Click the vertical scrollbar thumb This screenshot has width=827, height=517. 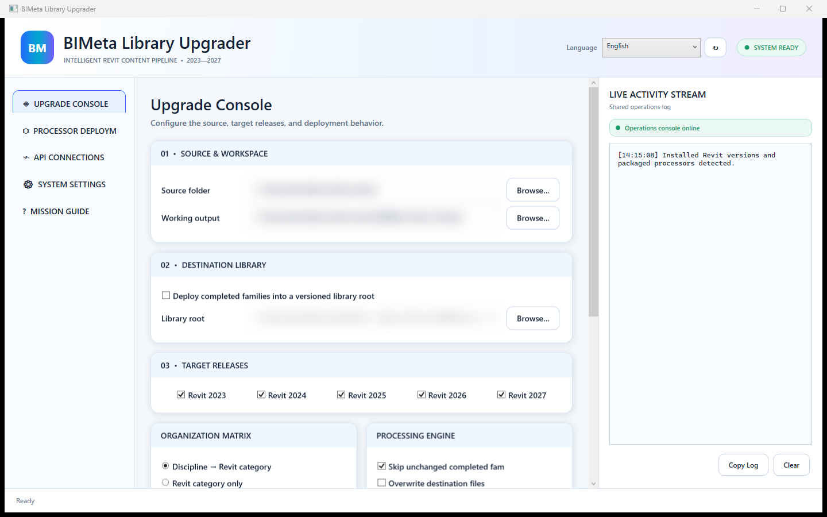click(593, 202)
